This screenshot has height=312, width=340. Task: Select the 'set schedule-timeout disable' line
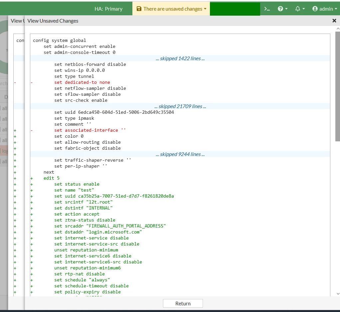[x=91, y=286]
